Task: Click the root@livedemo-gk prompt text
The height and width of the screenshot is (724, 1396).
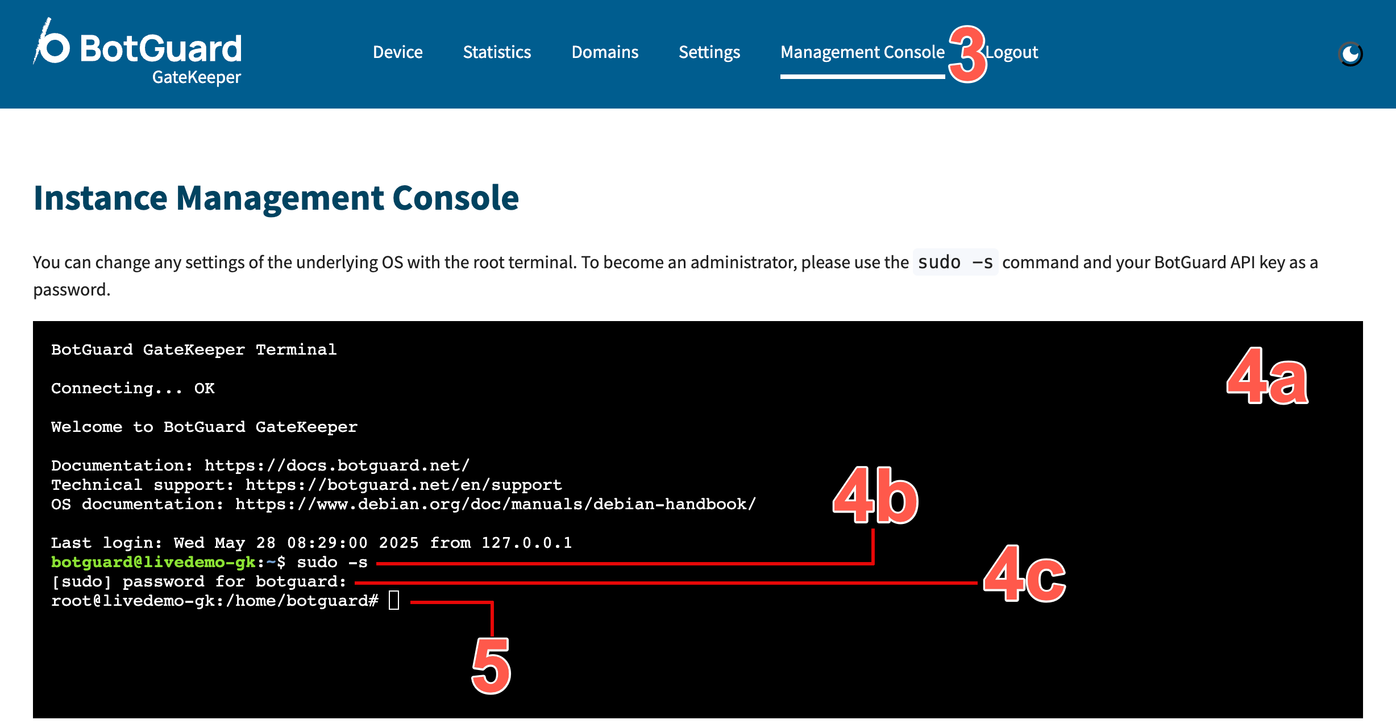Action: tap(215, 601)
